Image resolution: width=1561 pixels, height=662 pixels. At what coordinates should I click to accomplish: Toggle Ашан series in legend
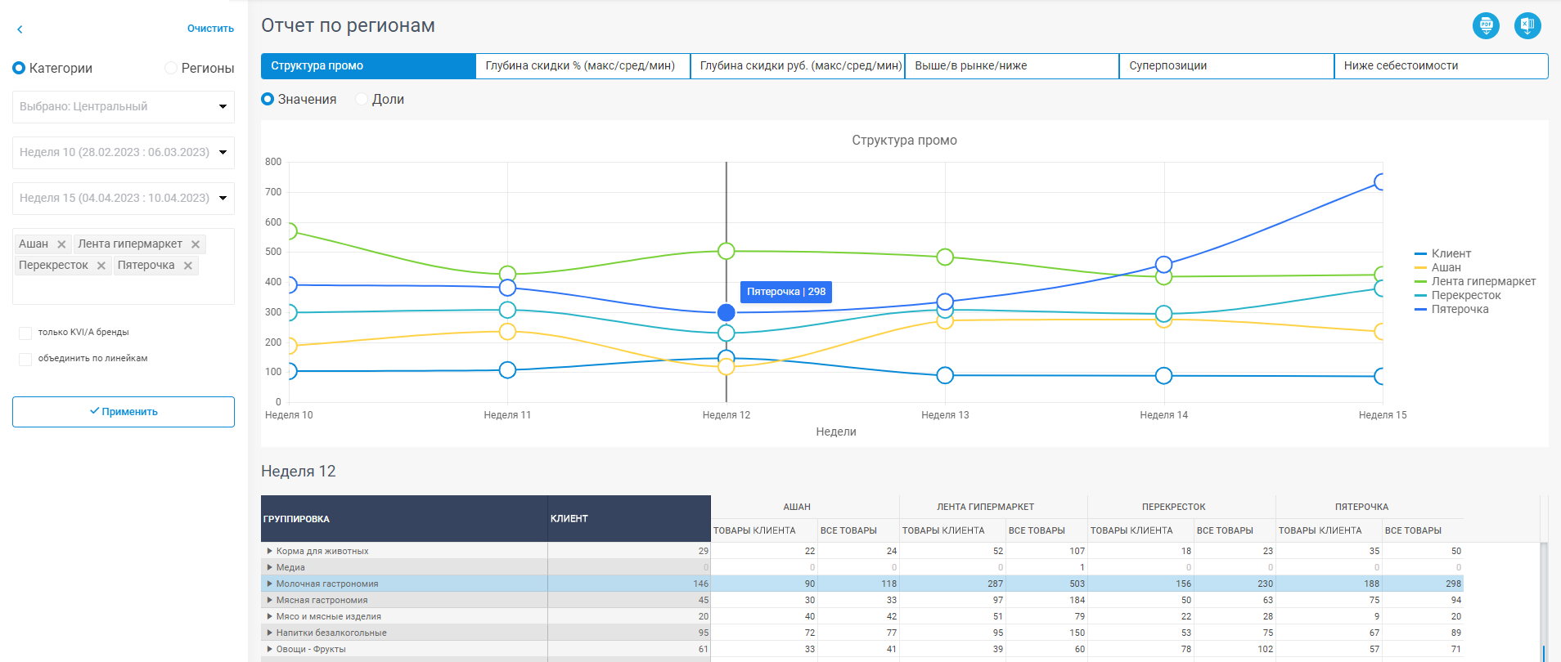click(1438, 267)
